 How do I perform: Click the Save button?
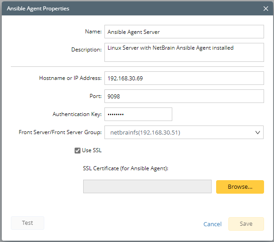pyautogui.click(x=246, y=224)
